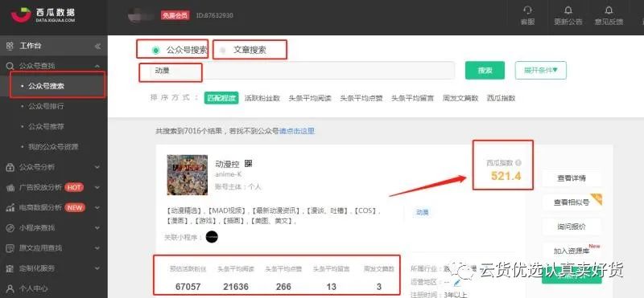Open 更新公告 bell icon
This screenshot has width=644, height=298.
pyautogui.click(x=568, y=10)
